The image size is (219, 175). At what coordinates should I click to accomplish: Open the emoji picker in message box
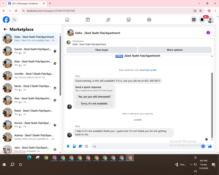click(203, 146)
